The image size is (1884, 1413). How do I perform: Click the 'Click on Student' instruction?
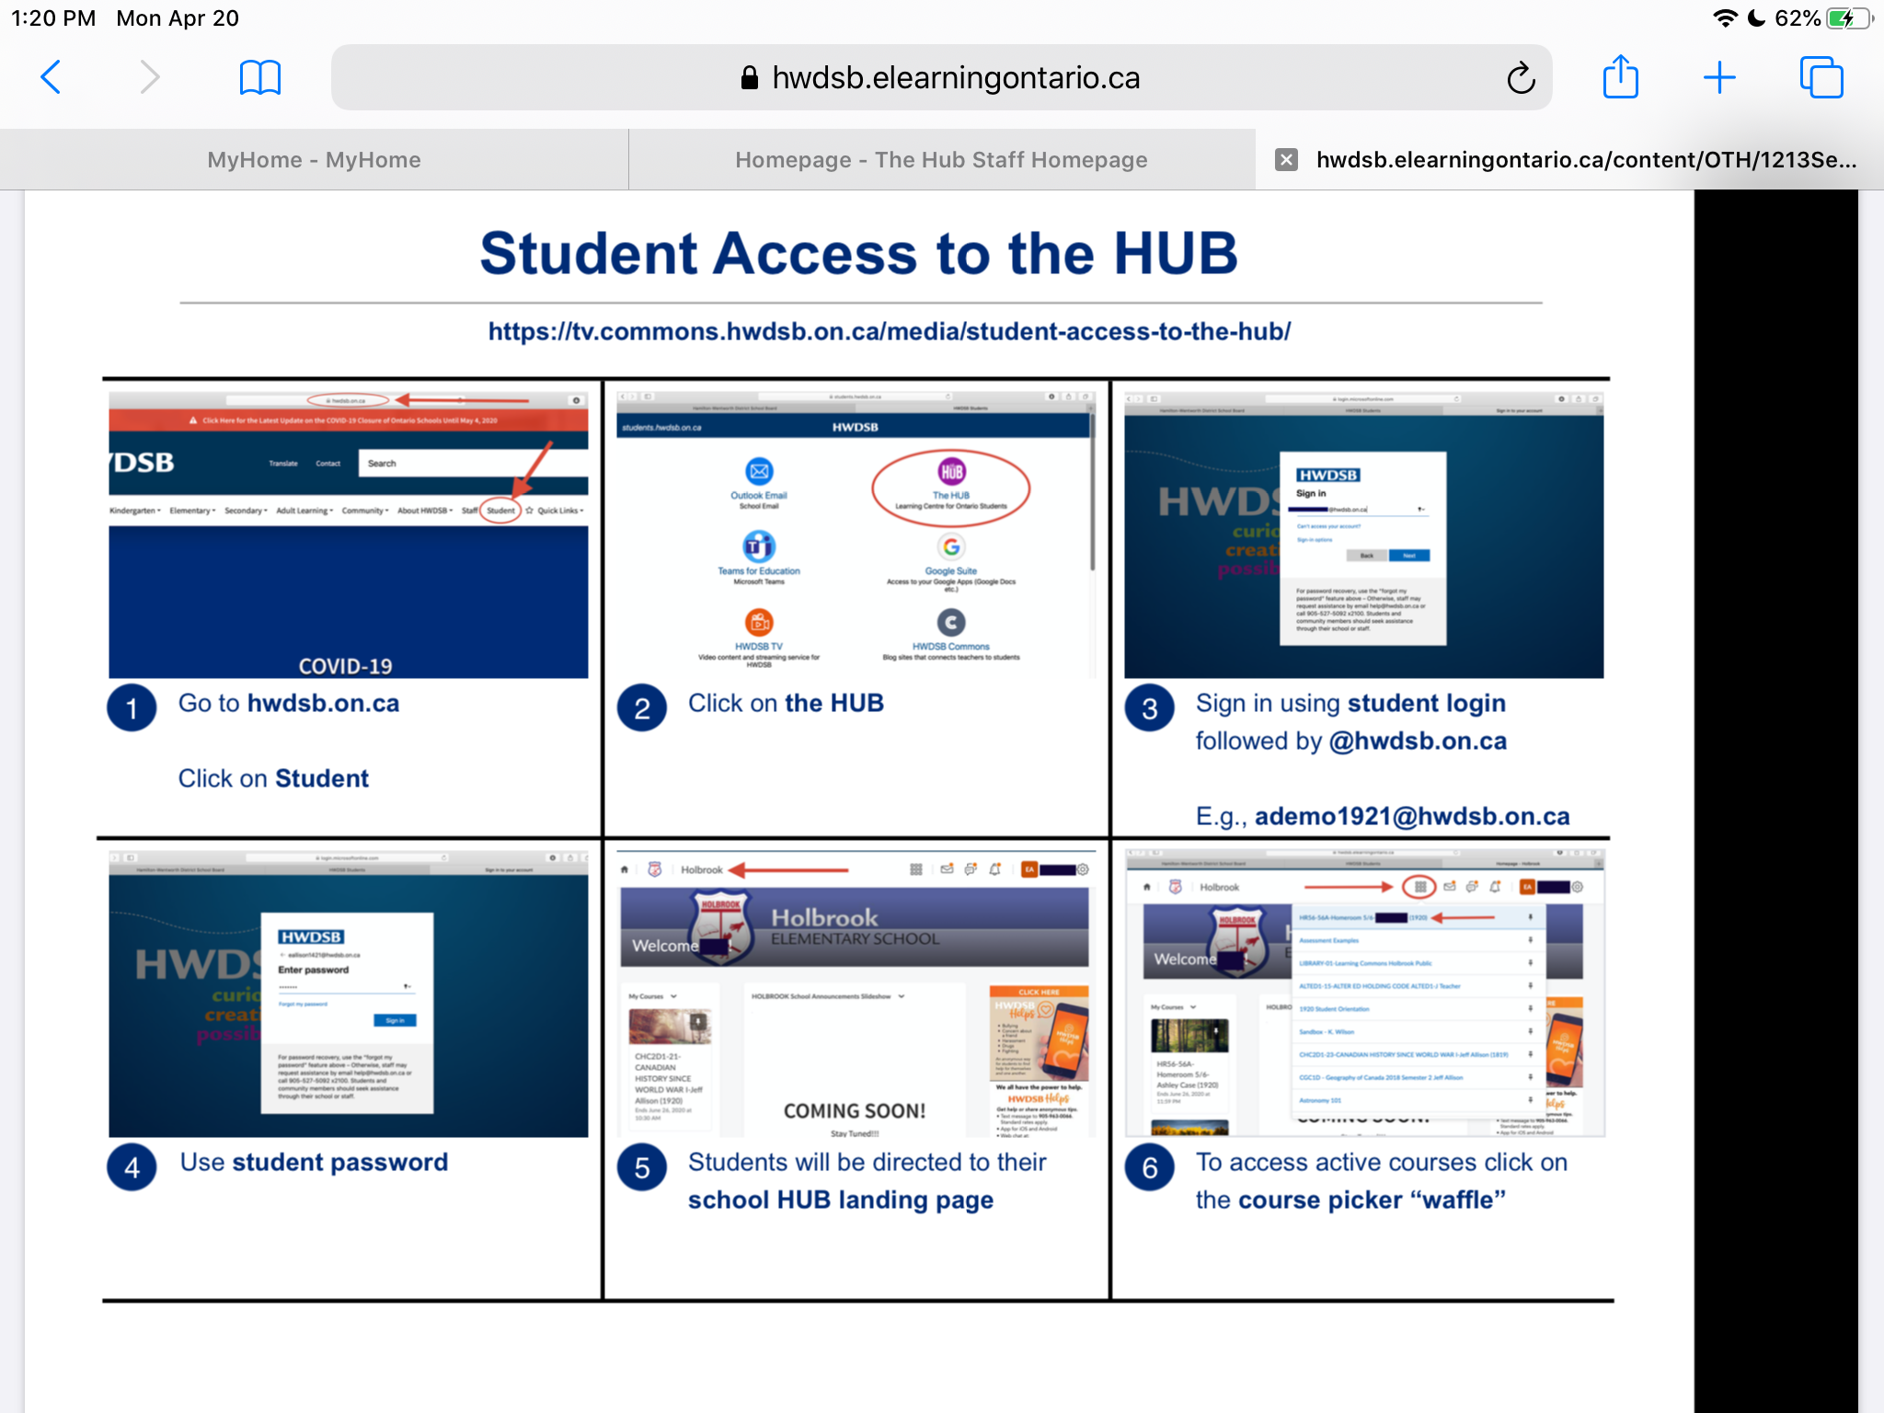click(x=273, y=779)
